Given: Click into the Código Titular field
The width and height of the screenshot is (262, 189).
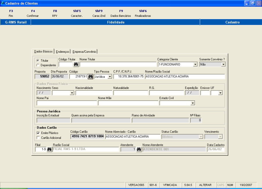Looking at the screenshot, I should pos(66,64).
